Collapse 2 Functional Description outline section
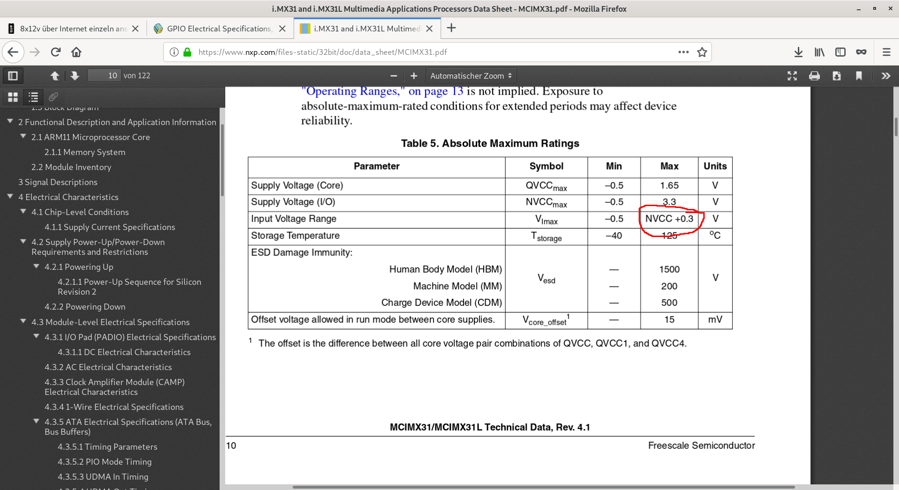The height and width of the screenshot is (490, 899). [10, 121]
